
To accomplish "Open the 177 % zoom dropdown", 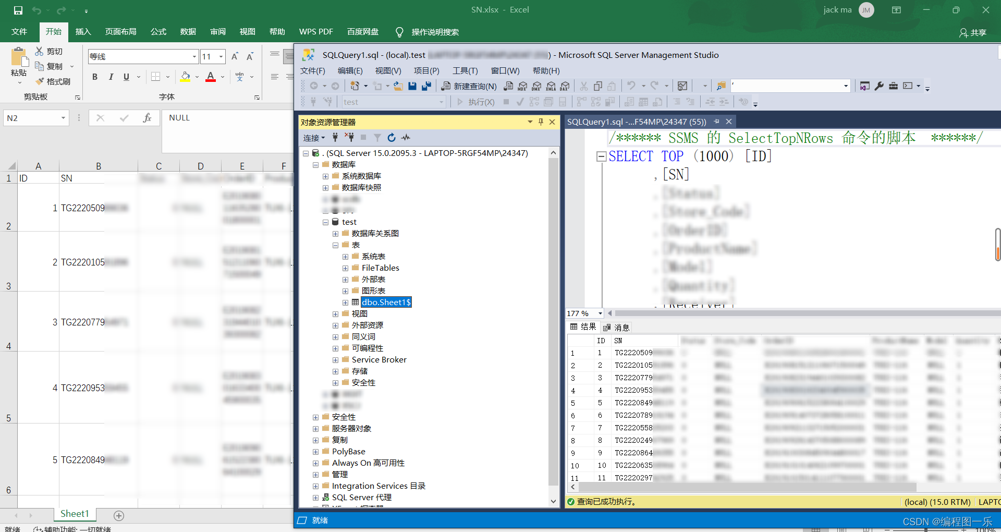I will 601,313.
